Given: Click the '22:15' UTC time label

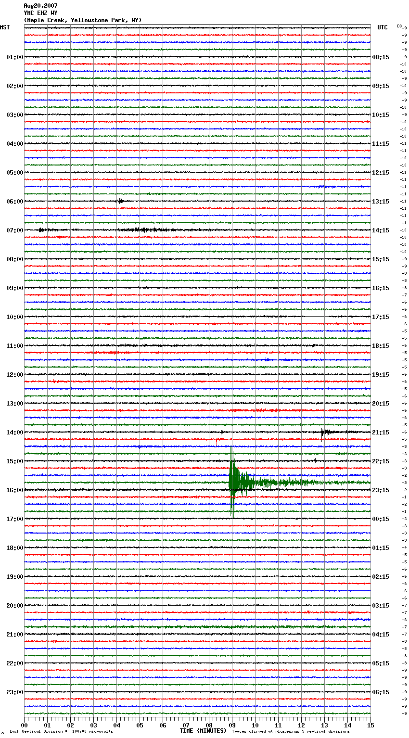Looking at the screenshot, I should (x=381, y=461).
